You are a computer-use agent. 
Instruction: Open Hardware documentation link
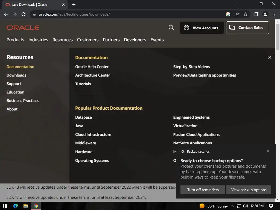coord(84,152)
